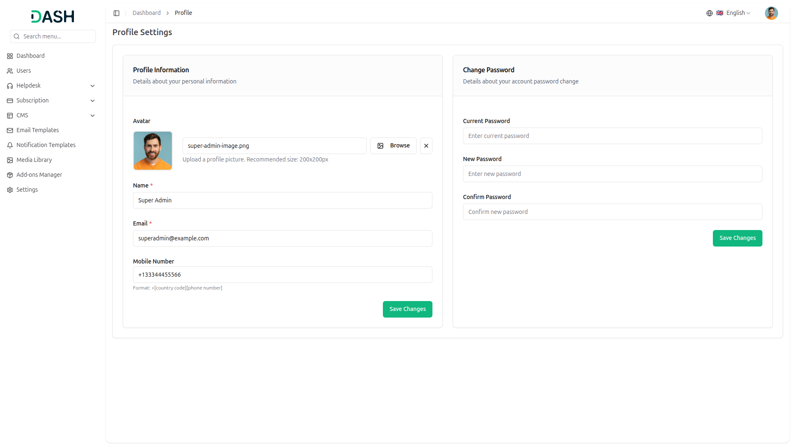Viewport: 793px width, 446px height.
Task: Open the user avatar menu in header
Action: pos(771,13)
